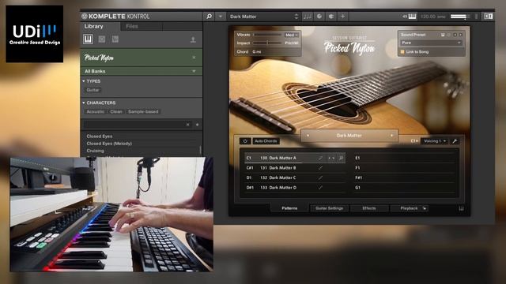This screenshot has width=506, height=284.
Task: Clear the browser search with X icon
Action: 188,125
